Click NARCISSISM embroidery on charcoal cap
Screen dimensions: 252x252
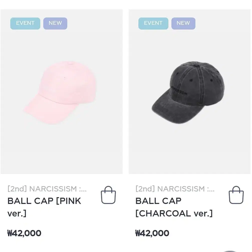point(179,90)
